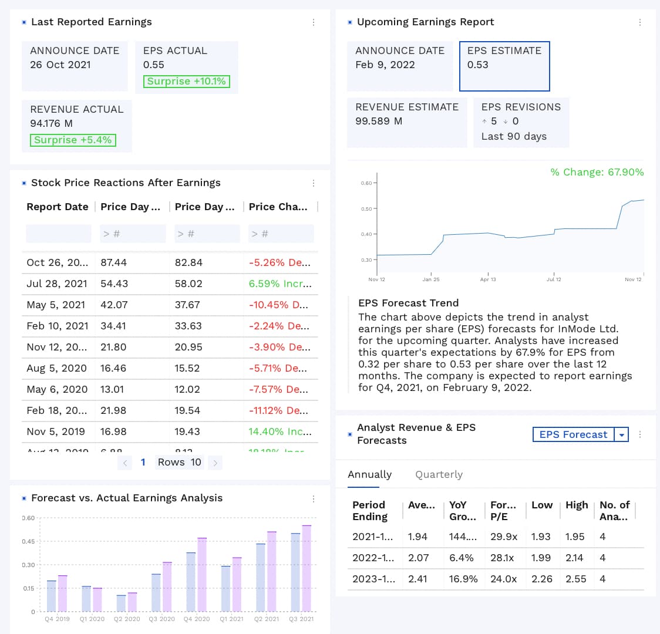This screenshot has width=660, height=634.
Task: Go to previous page of earnings table
Action: tap(124, 463)
